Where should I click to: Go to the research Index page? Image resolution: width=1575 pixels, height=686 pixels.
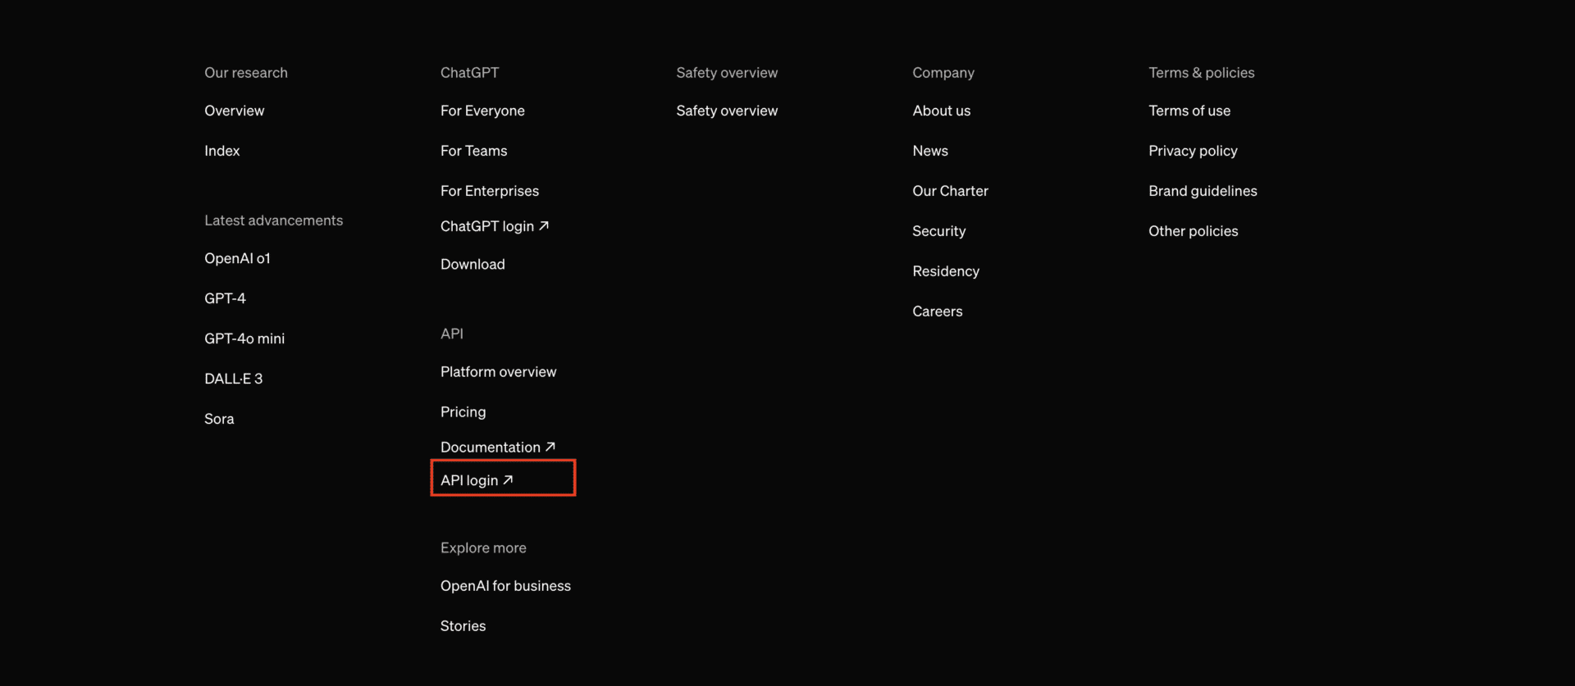(221, 151)
